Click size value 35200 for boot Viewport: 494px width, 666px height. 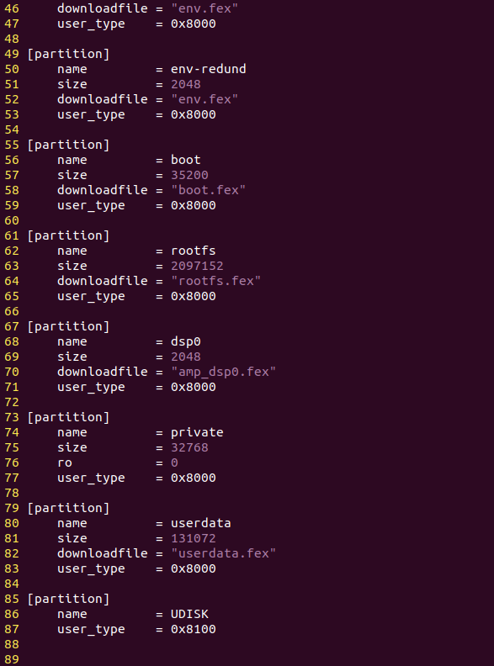click(189, 175)
